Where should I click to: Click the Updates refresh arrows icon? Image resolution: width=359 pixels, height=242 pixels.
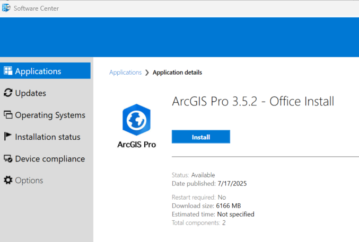point(8,93)
